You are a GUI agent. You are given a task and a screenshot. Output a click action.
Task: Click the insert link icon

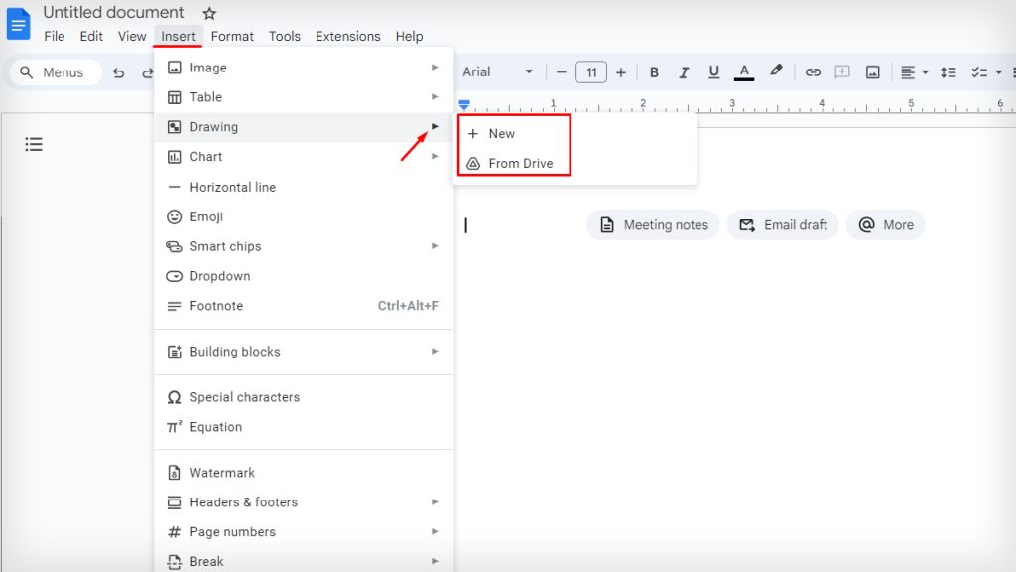click(813, 71)
